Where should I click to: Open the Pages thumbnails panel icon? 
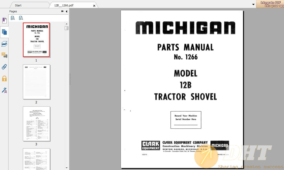point(4,32)
